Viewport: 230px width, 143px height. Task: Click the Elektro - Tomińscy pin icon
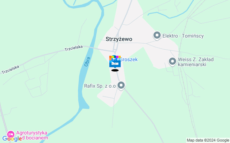click(x=157, y=36)
